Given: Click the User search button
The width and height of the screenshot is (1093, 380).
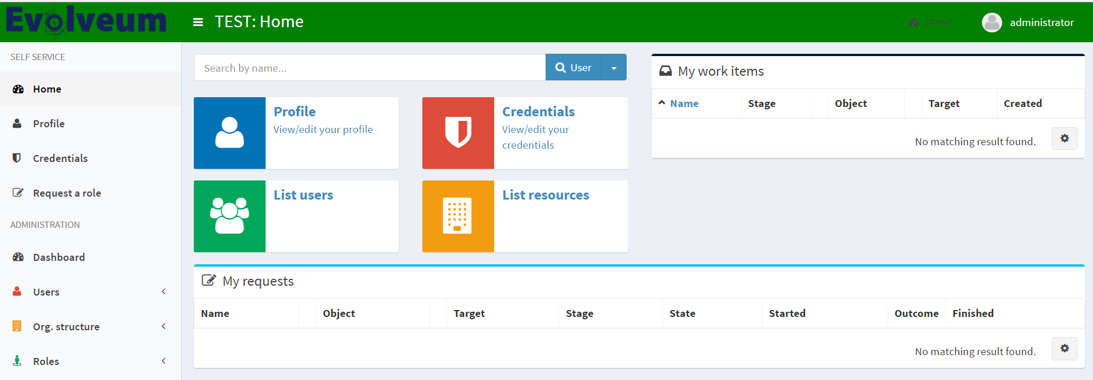Looking at the screenshot, I should tap(573, 68).
